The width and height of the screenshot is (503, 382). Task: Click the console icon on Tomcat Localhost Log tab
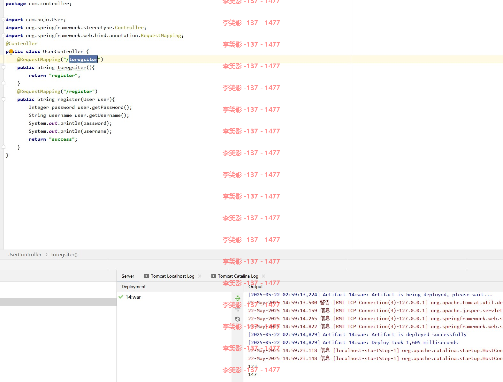[147, 276]
